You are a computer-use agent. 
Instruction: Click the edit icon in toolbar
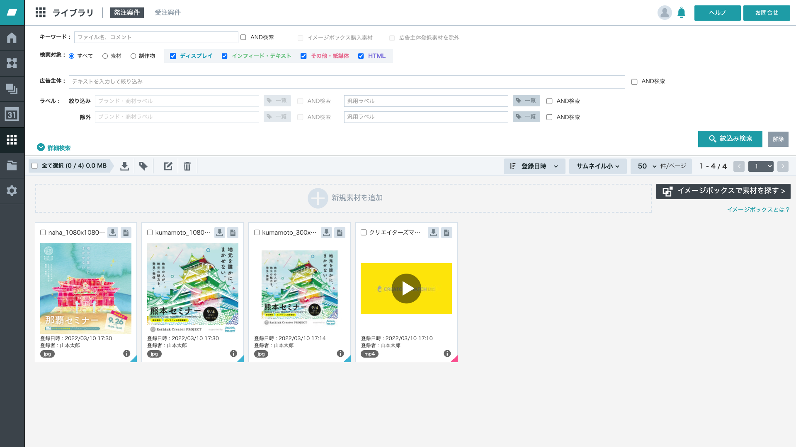[x=168, y=166]
